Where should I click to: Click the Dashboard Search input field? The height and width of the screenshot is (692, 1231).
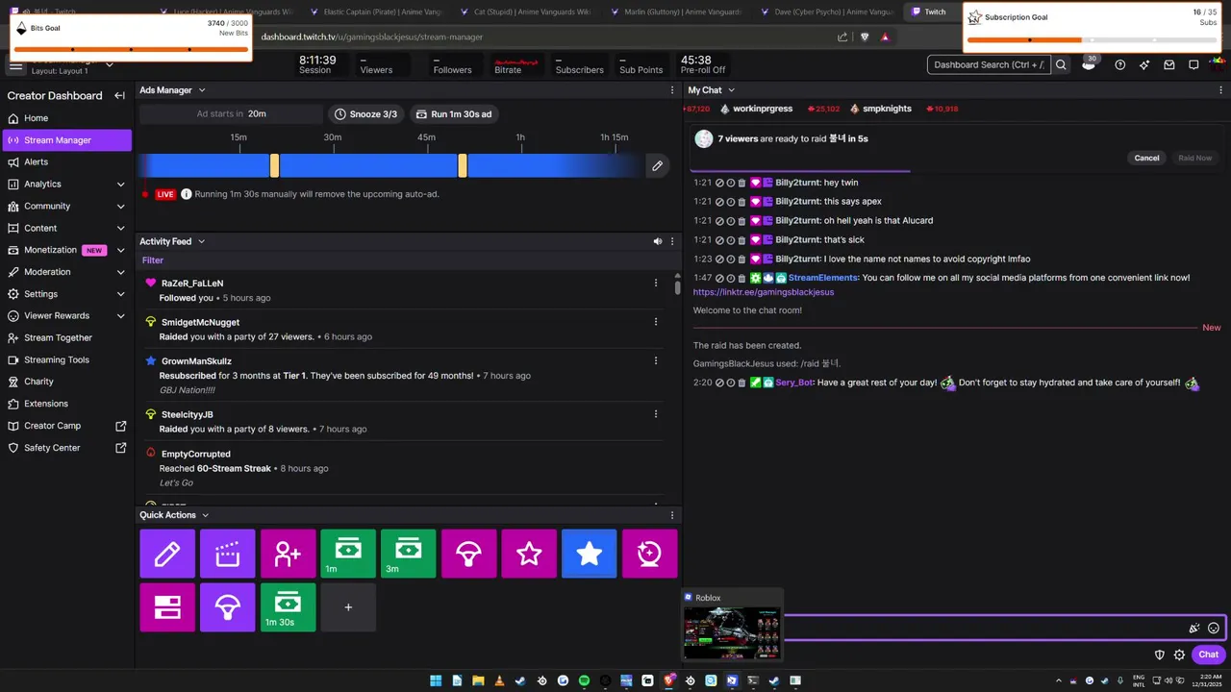click(x=989, y=64)
